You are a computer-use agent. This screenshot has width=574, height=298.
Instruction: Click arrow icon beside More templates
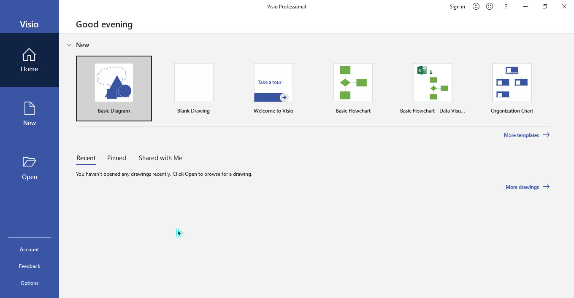point(546,135)
